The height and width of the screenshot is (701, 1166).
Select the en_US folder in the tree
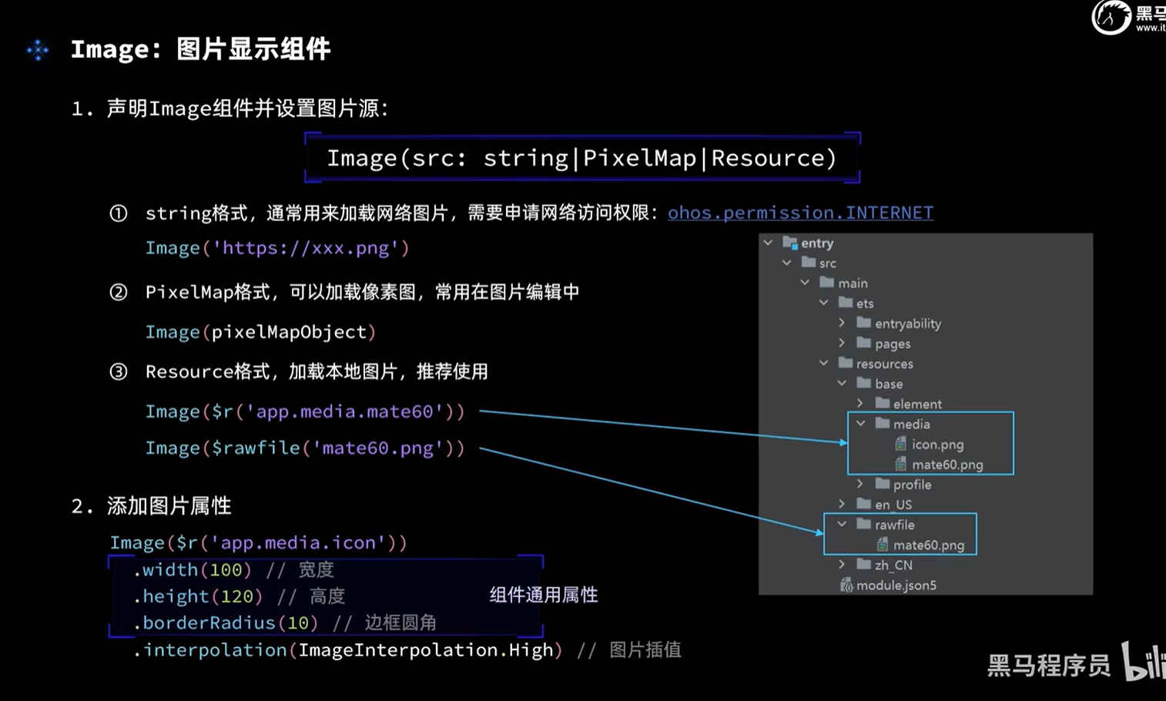(x=893, y=505)
